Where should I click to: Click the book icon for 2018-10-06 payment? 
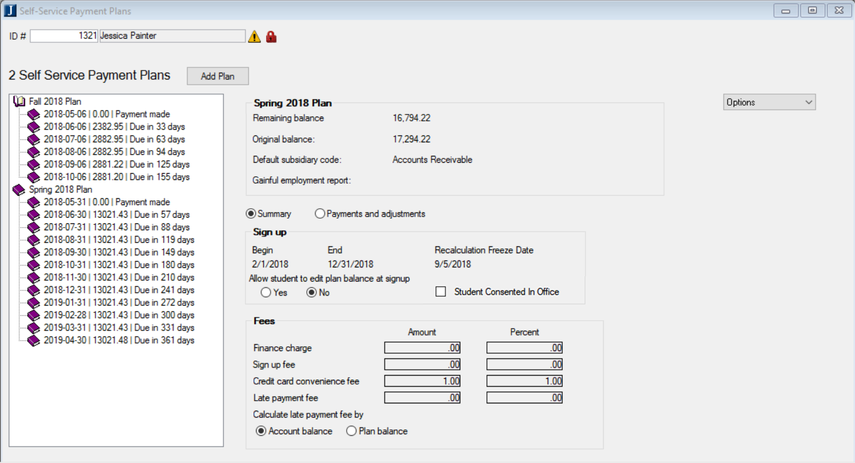click(x=34, y=177)
